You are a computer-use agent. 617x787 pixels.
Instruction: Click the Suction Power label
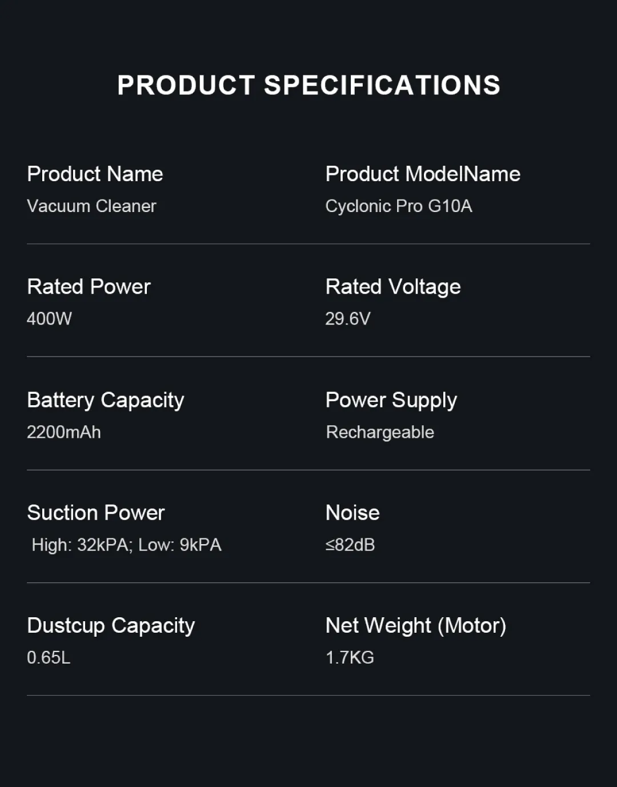coord(96,513)
